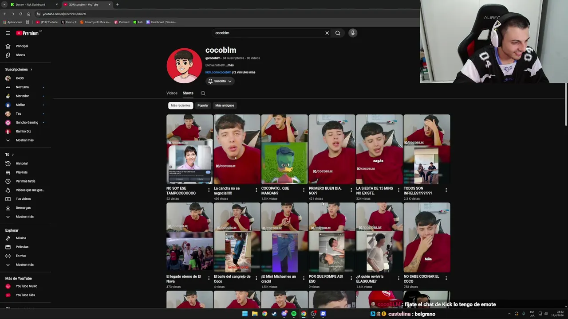Image resolution: width=568 pixels, height=319 pixels.
Task: Open the kick.com/cocoblm channel link
Action: coord(218,72)
